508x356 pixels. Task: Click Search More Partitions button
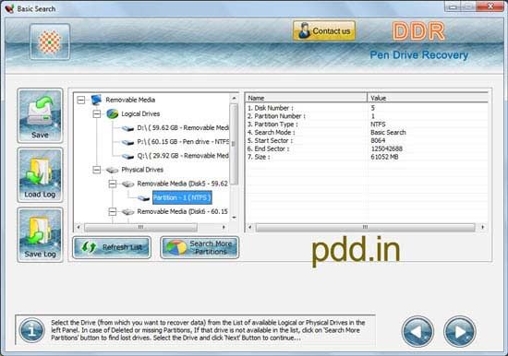(200, 247)
